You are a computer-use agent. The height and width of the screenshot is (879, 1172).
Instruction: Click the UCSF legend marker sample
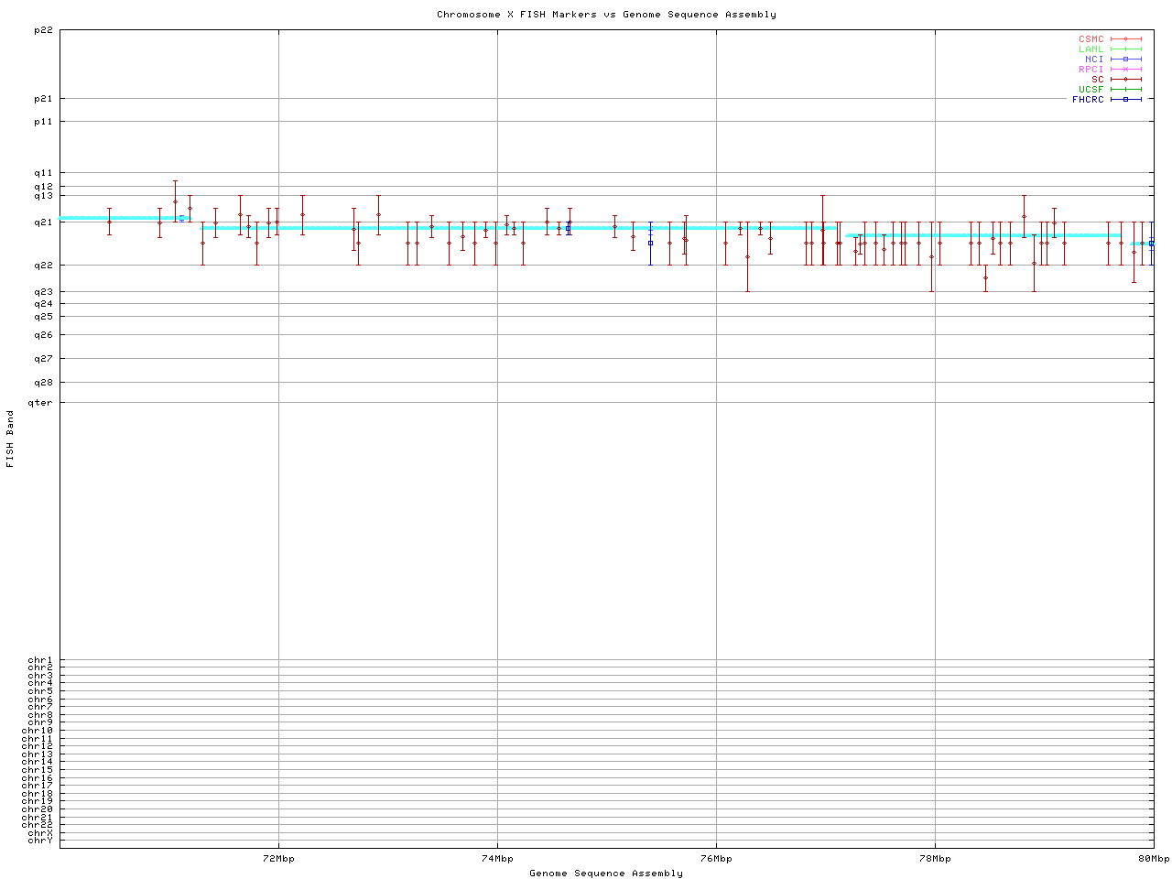coord(1125,90)
